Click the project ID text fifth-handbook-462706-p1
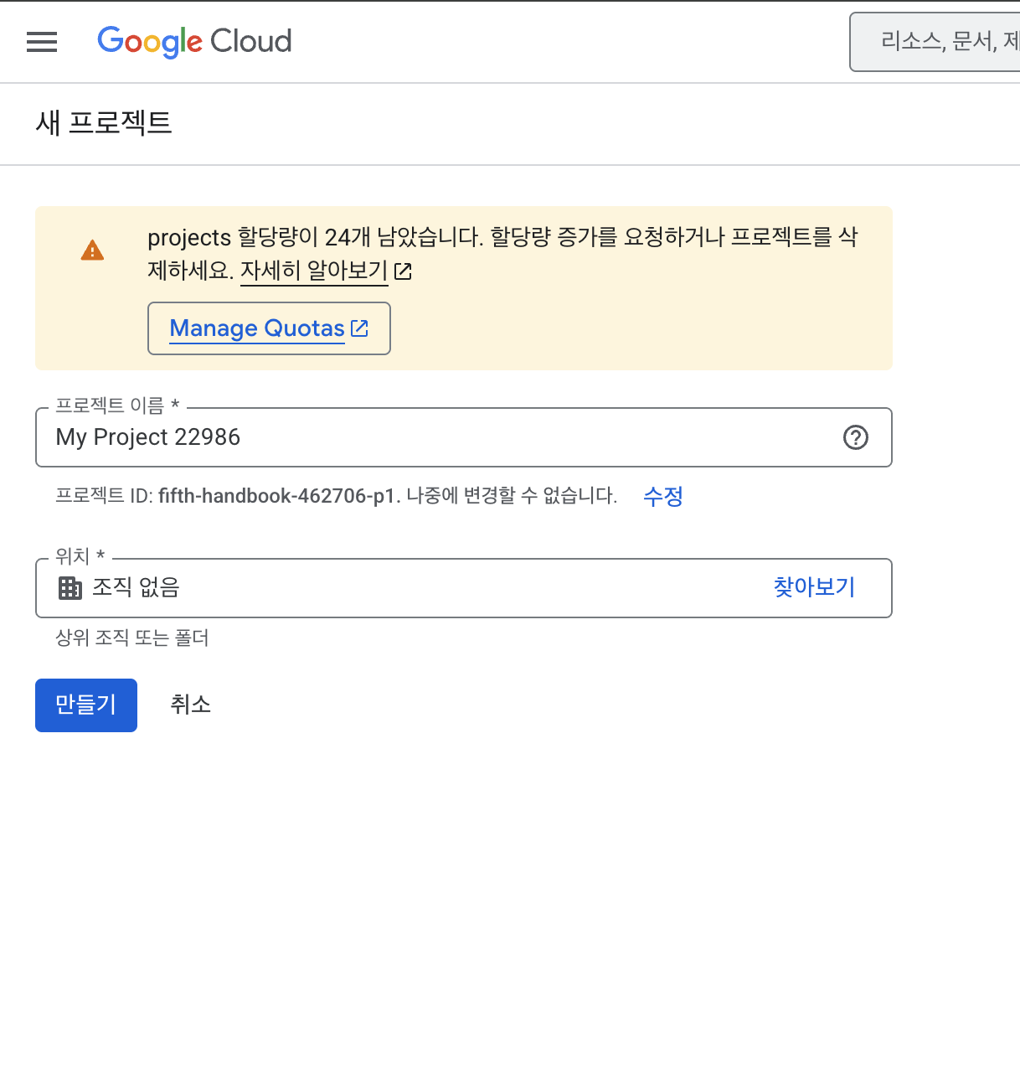This screenshot has height=1069, width=1020. coord(276,496)
